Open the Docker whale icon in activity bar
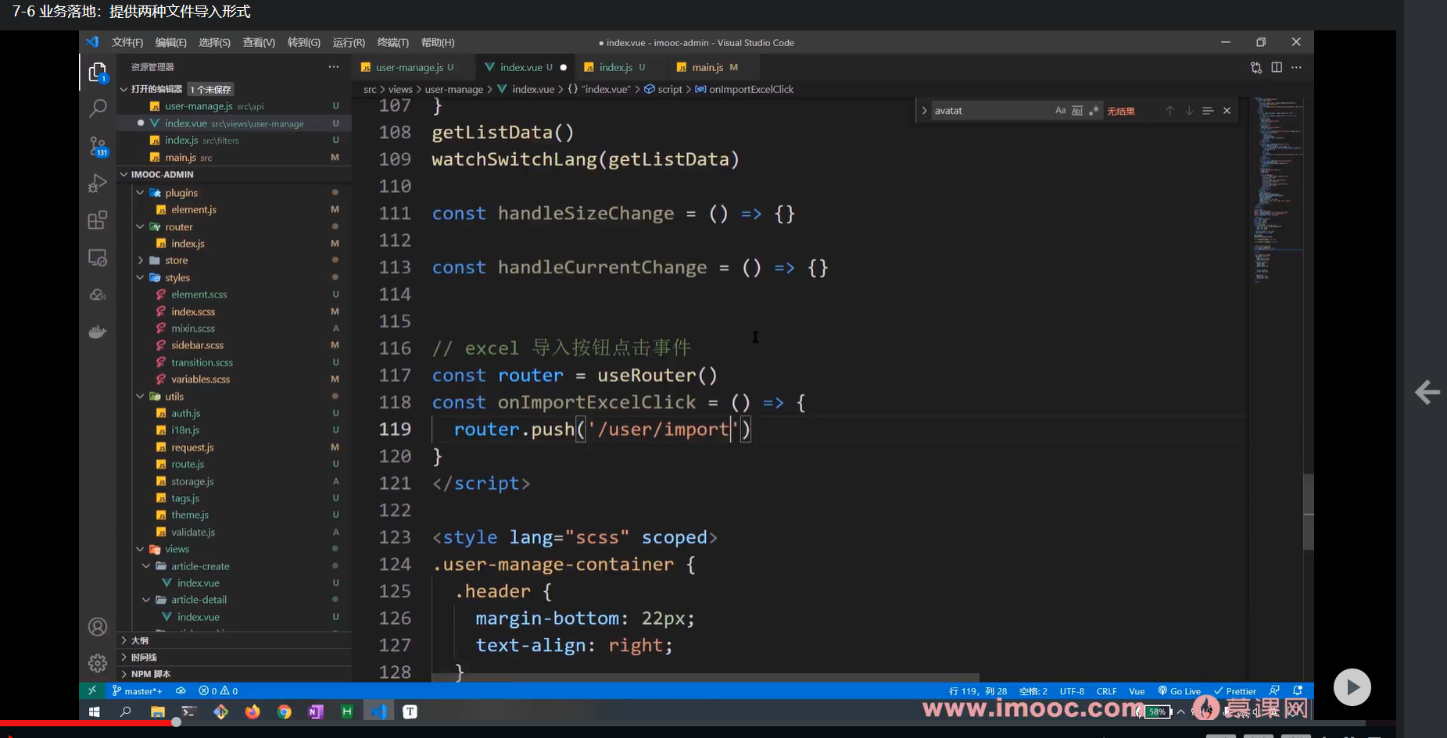This screenshot has width=1447, height=738. [x=98, y=332]
